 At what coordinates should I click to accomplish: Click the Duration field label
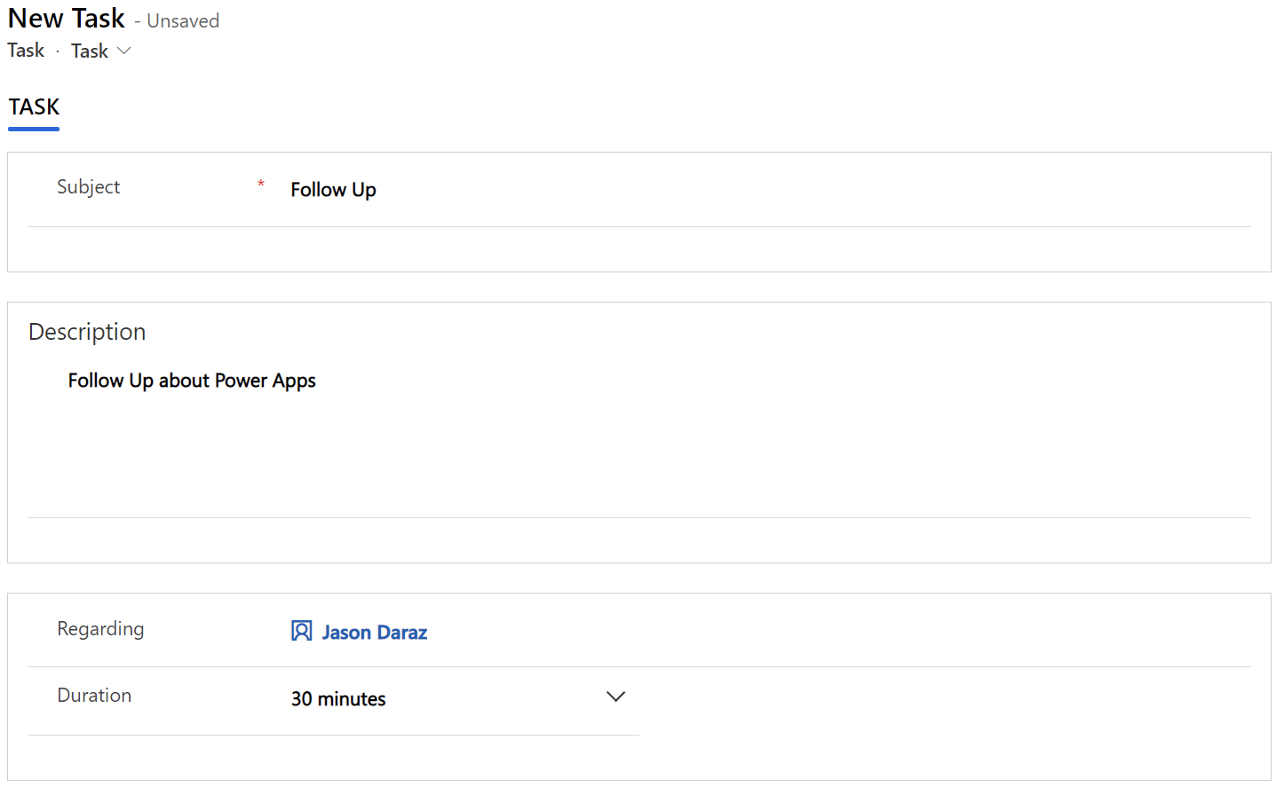(94, 696)
